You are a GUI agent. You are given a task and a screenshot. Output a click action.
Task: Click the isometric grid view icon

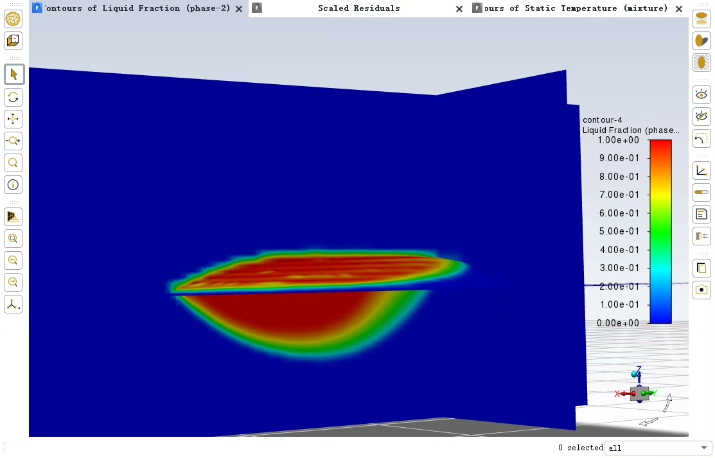click(13, 216)
